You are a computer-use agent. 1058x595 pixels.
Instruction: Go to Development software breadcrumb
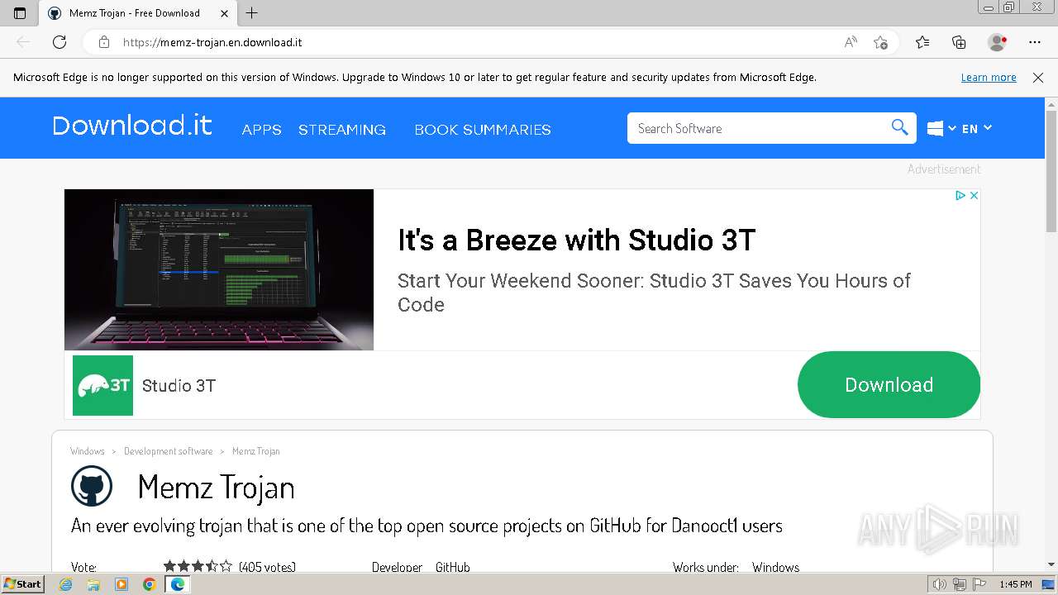tap(169, 451)
